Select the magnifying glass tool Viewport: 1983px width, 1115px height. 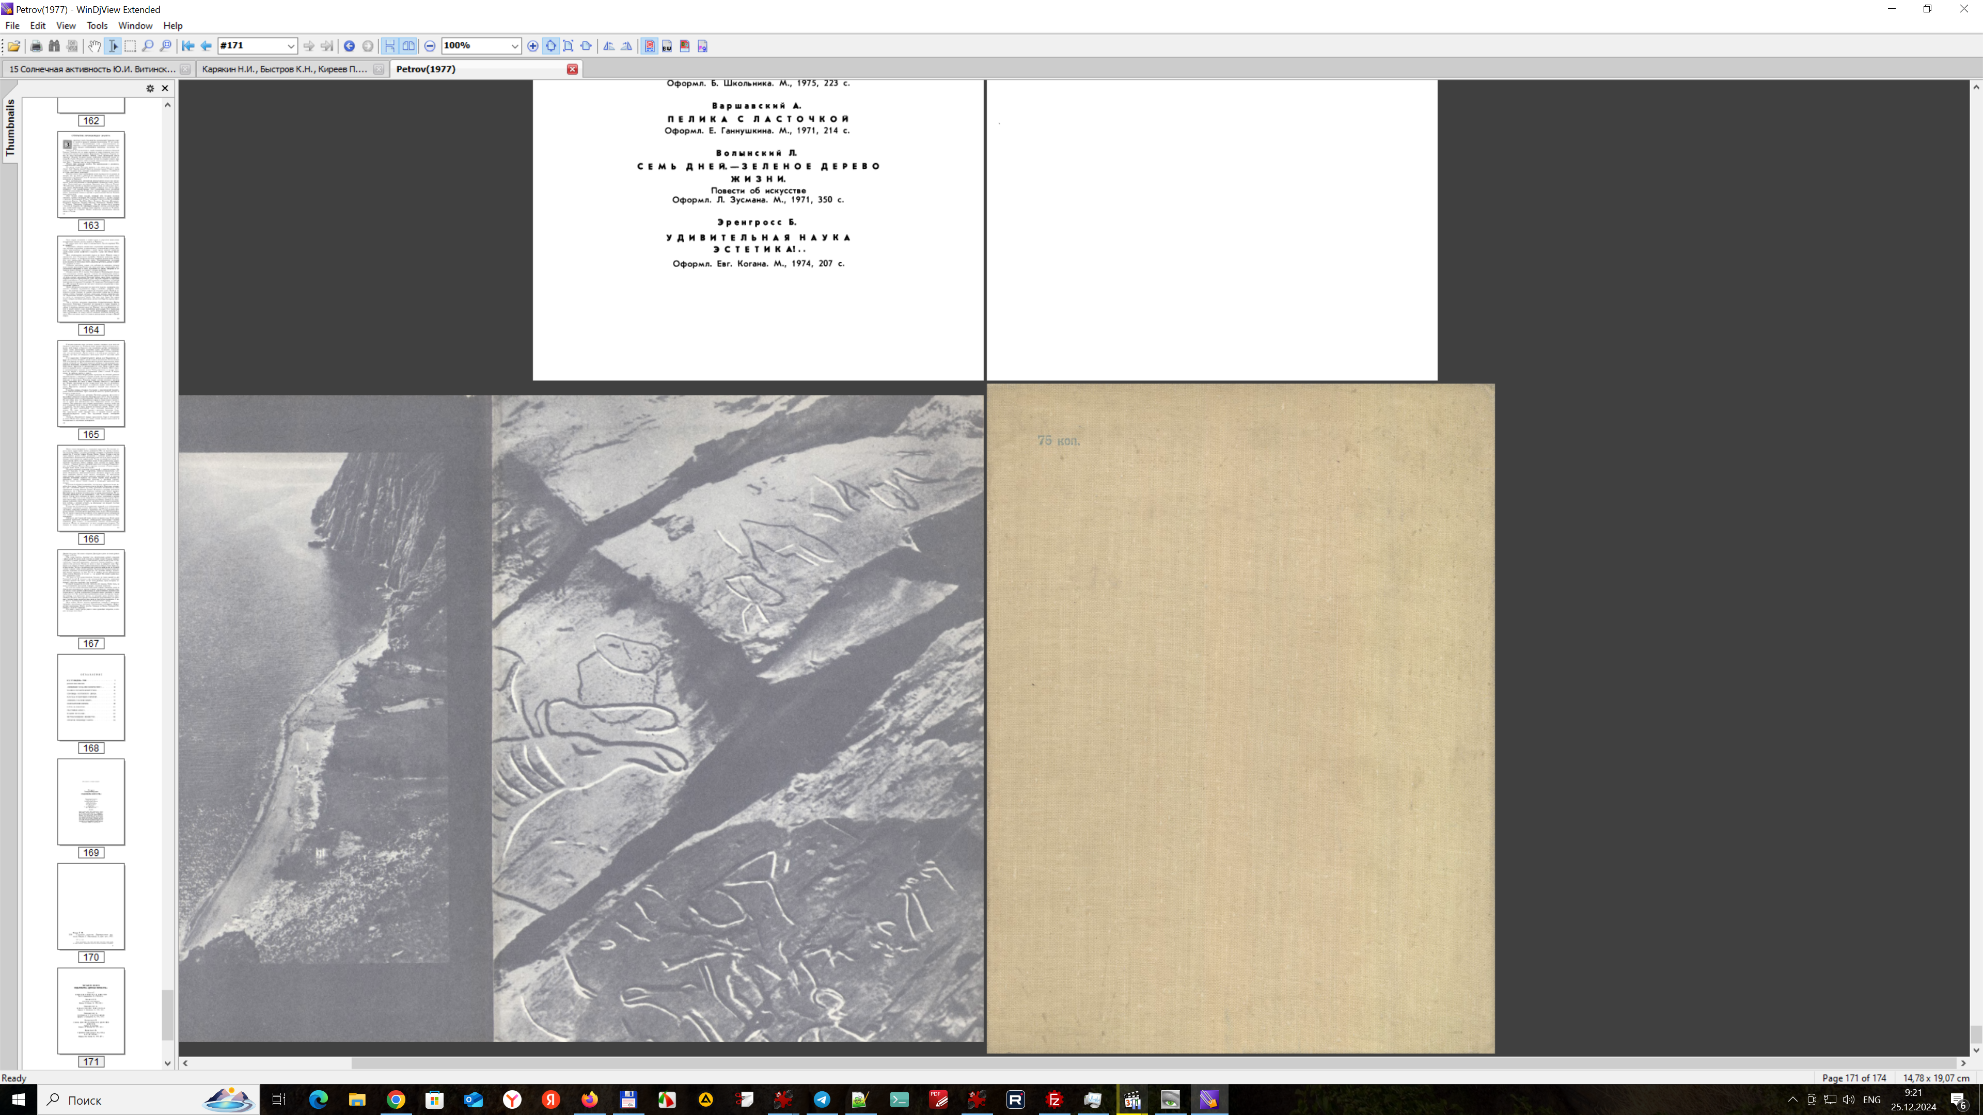tap(148, 46)
